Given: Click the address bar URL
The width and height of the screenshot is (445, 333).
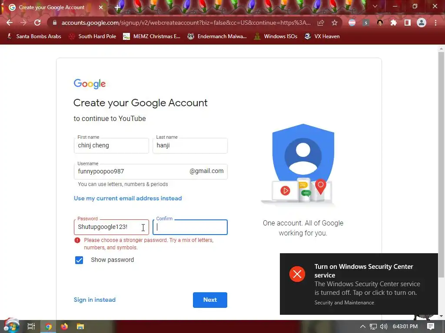Looking at the screenshot, I should 186,23.
